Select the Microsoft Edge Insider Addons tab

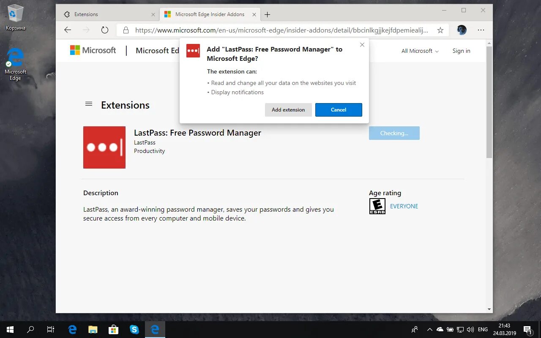coord(210,14)
